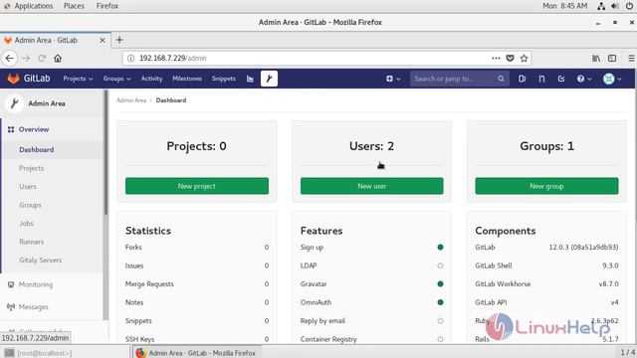This screenshot has width=637, height=358.
Task: Close the Admin Area browser tab
Action: (x=103, y=40)
